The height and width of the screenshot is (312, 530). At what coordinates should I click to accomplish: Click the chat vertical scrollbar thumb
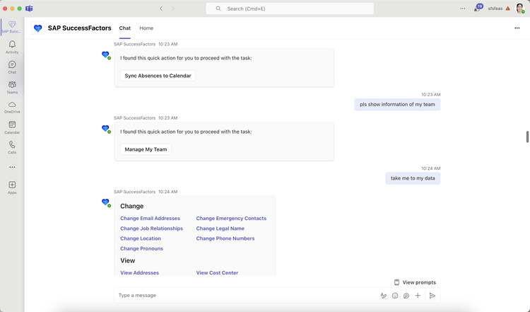pyautogui.click(x=527, y=137)
